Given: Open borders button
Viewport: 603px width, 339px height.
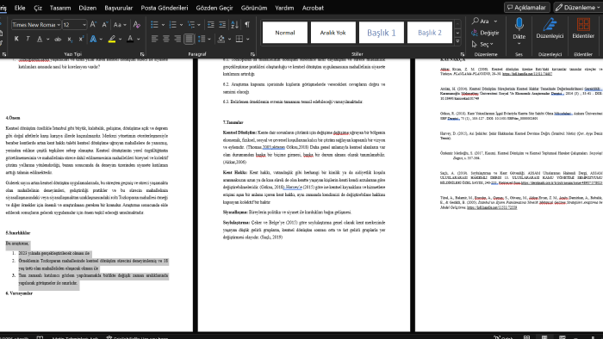Looking at the screenshot, I should point(239,39).
